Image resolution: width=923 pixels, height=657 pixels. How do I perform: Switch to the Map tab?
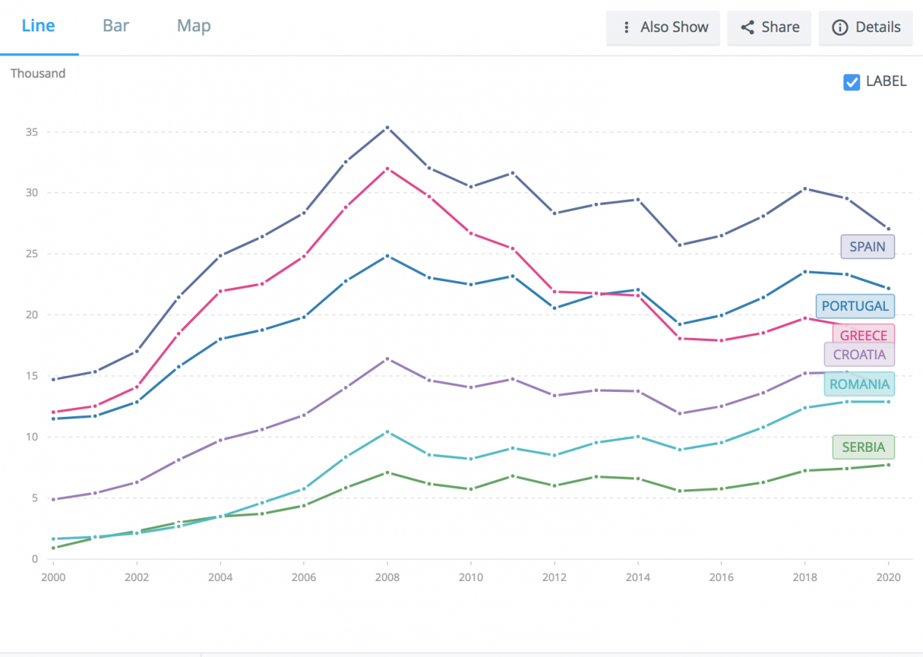[194, 26]
